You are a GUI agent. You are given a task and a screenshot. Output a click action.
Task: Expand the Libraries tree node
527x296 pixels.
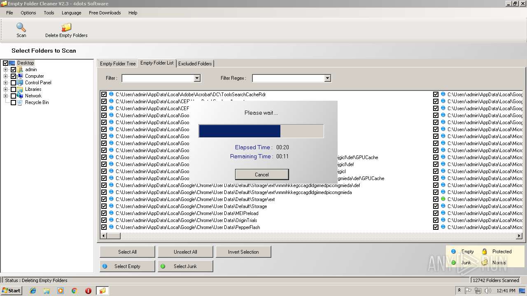tap(6, 89)
